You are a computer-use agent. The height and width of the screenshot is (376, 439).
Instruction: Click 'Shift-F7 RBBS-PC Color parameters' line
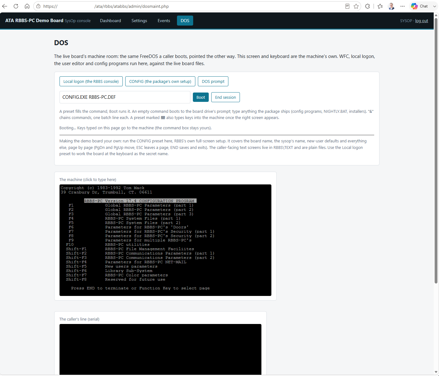(x=117, y=275)
